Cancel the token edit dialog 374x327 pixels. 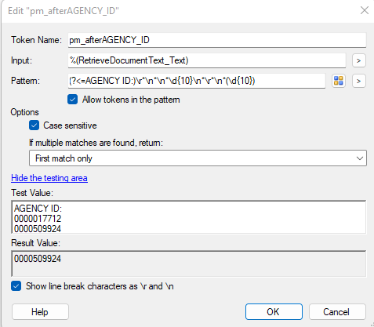coord(337,311)
